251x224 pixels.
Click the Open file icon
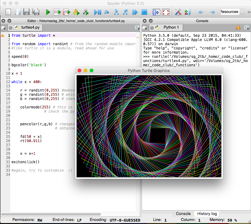tap(18, 11)
